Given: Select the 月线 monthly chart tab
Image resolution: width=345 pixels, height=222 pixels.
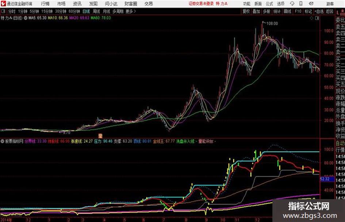Looking at the screenshot, I should point(106,11).
